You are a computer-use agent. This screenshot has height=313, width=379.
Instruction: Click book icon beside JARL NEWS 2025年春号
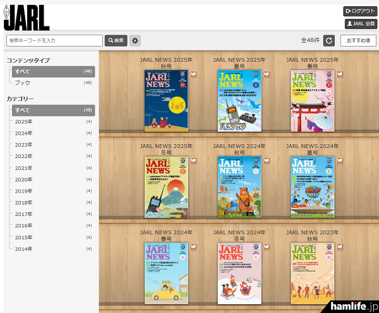click(340, 74)
